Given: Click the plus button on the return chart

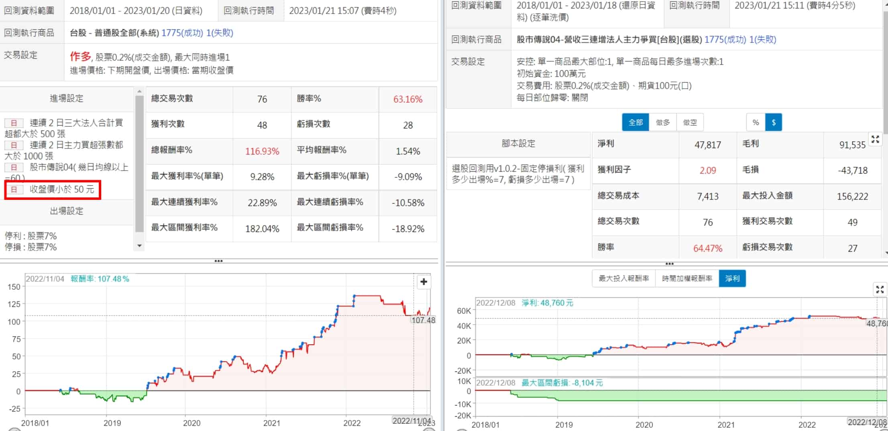Looking at the screenshot, I should tap(423, 282).
